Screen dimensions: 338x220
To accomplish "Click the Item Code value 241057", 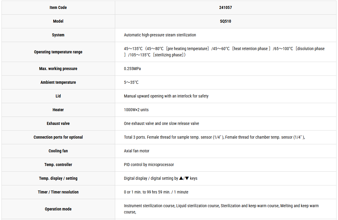I will pyautogui.click(x=225, y=7).
